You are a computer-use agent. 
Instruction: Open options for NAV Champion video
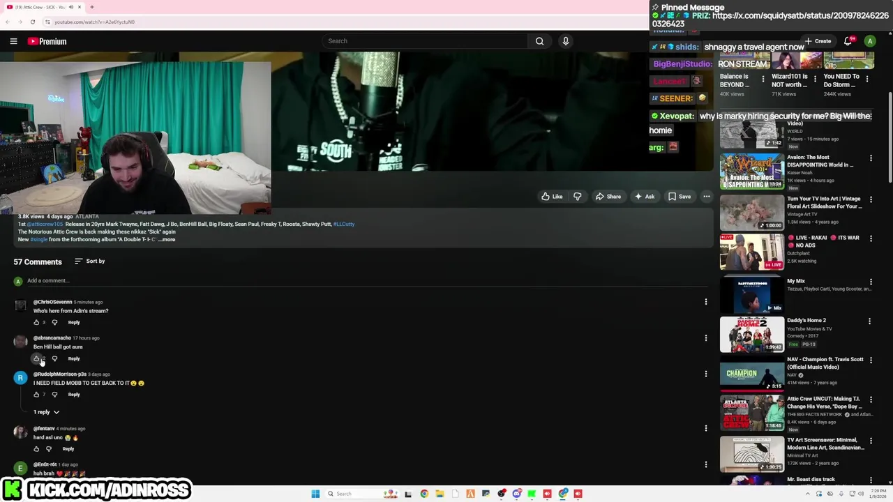871,360
